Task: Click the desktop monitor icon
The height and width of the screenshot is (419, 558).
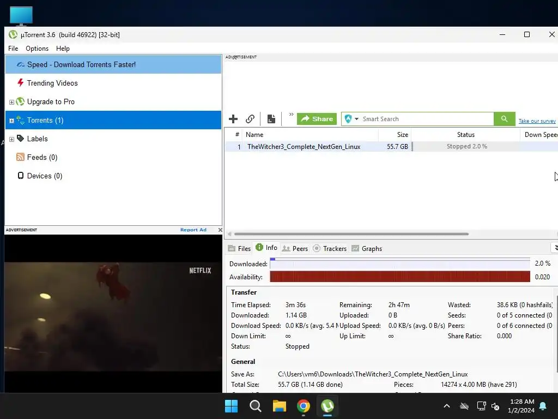Action: pyautogui.click(x=21, y=16)
